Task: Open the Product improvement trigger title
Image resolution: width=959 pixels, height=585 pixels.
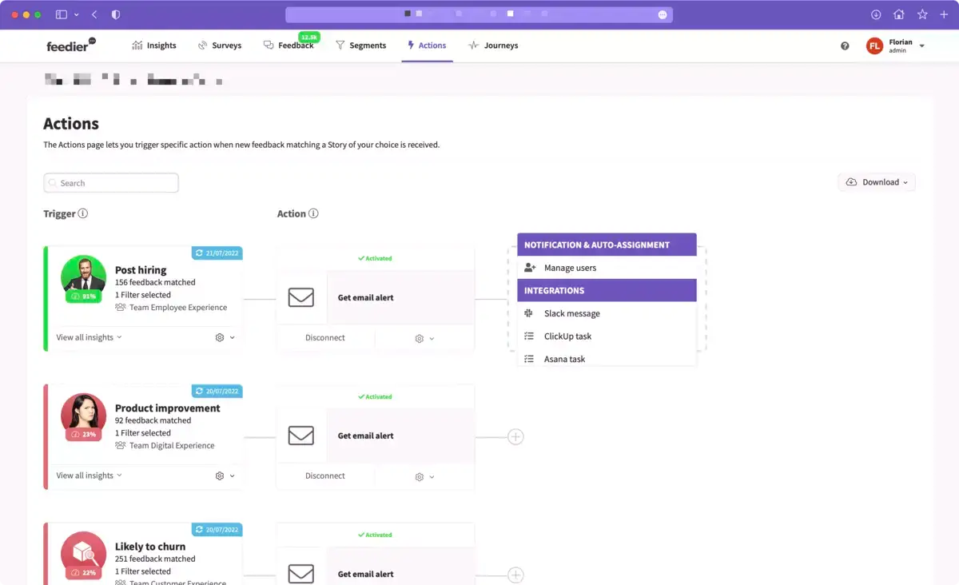Action: pyautogui.click(x=168, y=408)
